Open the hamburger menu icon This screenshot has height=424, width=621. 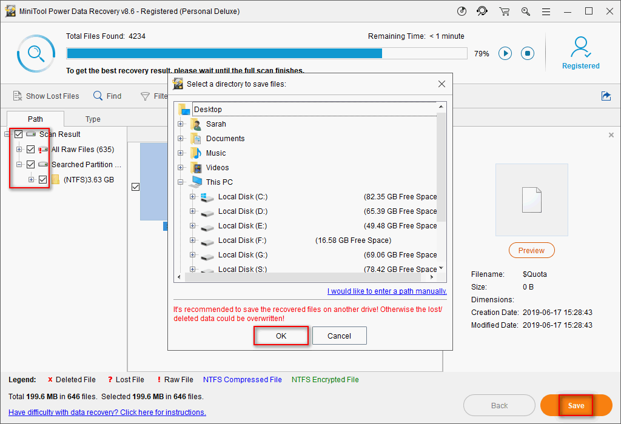pos(546,12)
